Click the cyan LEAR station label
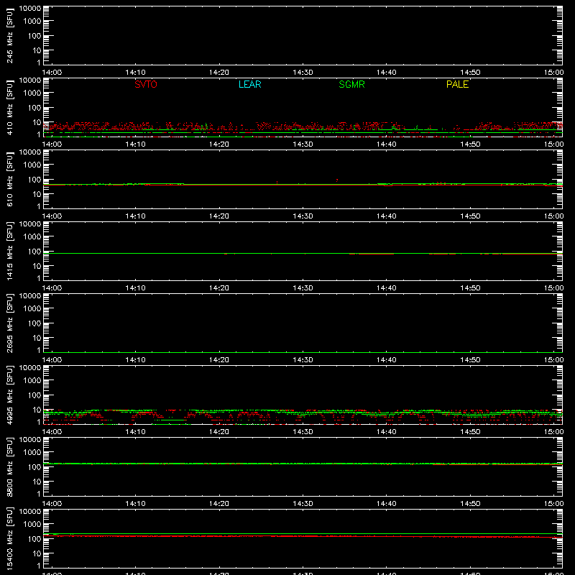 coord(249,84)
